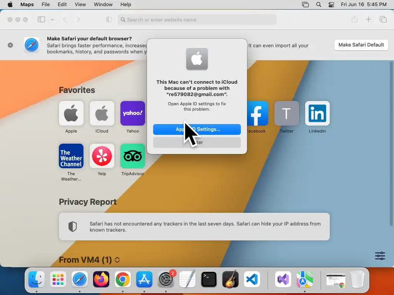394x295 pixels.
Task: Open the Yahoo favorite tile
Action: click(x=133, y=113)
